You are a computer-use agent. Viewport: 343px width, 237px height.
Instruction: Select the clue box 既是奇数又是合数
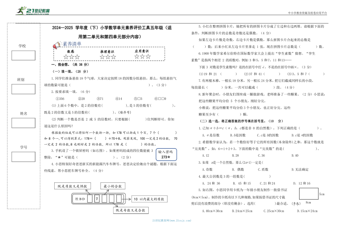pos(131,210)
